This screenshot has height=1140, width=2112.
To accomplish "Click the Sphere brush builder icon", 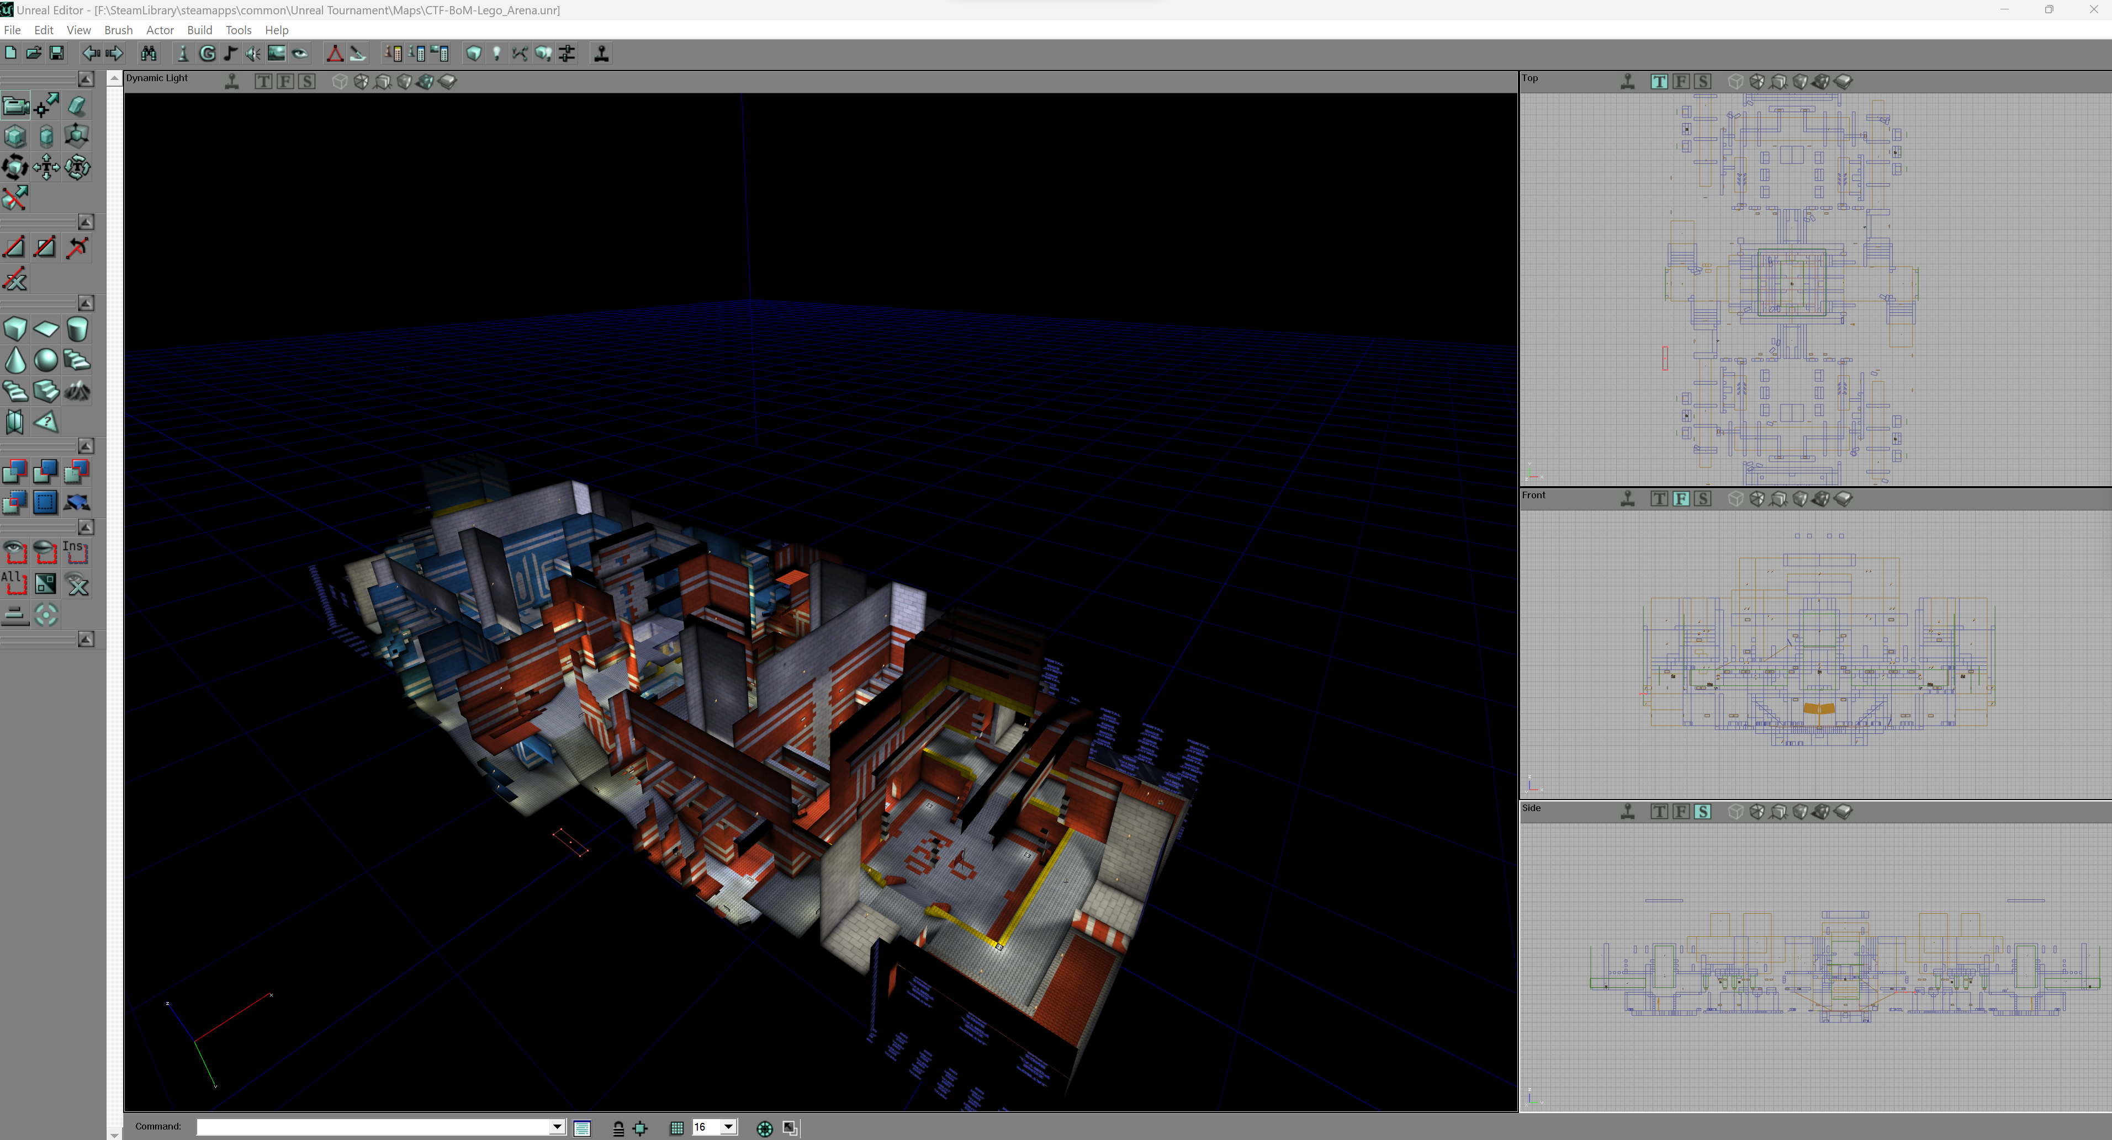I will [x=46, y=360].
